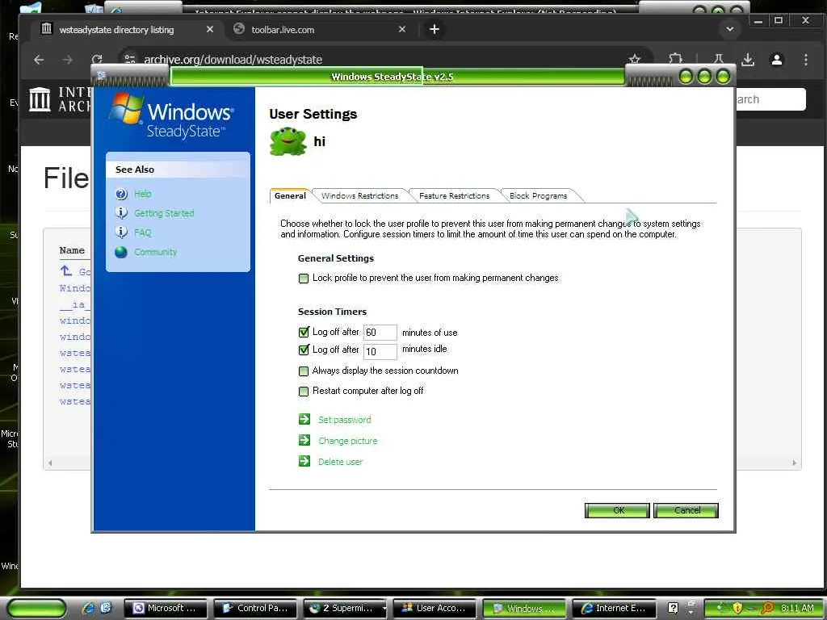Click the Help question mark icon

point(121,194)
